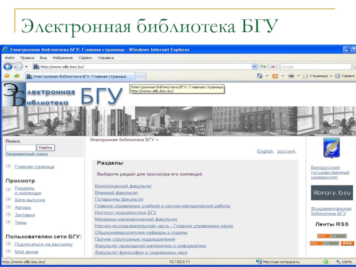The width and height of the screenshot is (356, 267).
Task: Click the orange RSS feed button
Action: [x=348, y=243]
